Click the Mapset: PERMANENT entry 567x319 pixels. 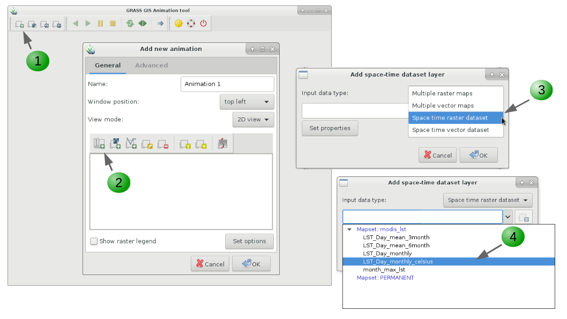click(x=385, y=278)
